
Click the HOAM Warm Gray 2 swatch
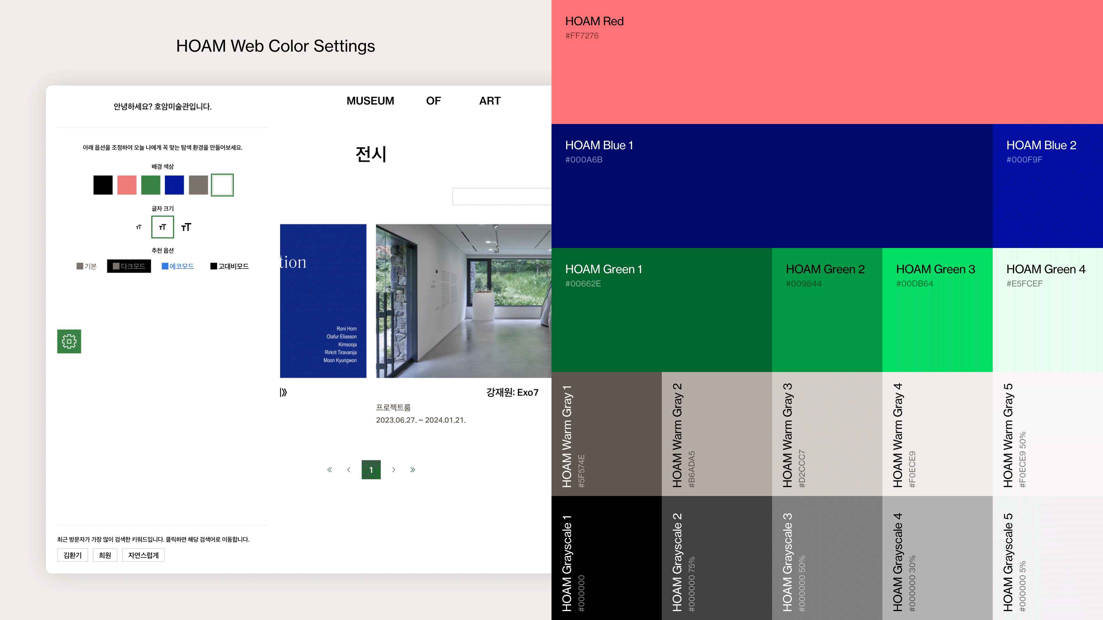coord(717,434)
